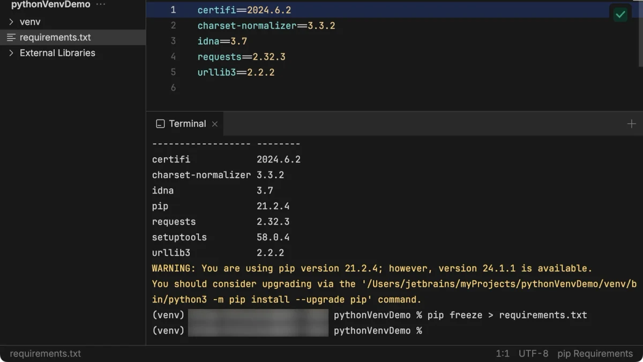
Task: Click the terminal row for certifi 2024.6.2
Action: (x=226, y=160)
